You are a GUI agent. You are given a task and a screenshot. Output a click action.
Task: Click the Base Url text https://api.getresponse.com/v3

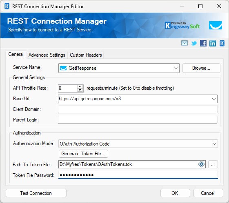[90, 99]
